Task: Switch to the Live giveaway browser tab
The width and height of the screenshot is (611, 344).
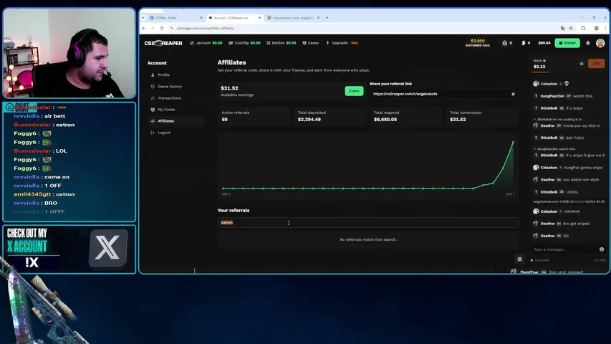Action: [293, 17]
